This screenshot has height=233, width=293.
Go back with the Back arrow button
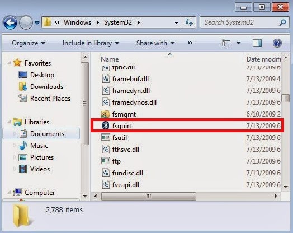[x=10, y=22]
